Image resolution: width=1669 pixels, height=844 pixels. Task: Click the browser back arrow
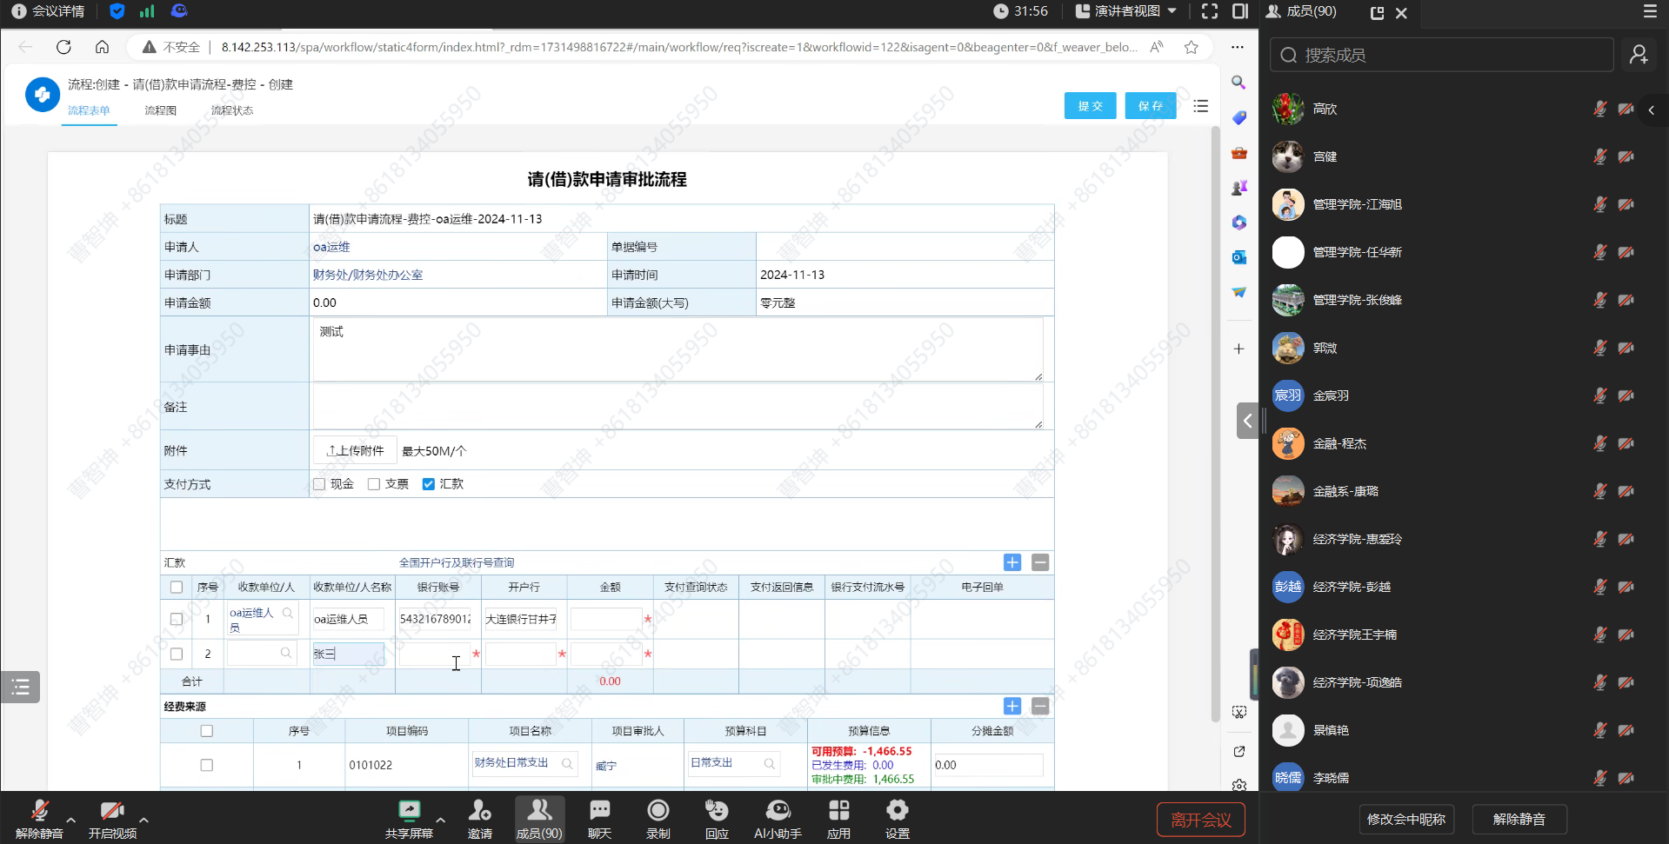click(25, 47)
